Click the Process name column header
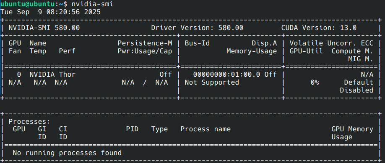Image resolution: width=385 pixels, height=163 pixels. click(x=206, y=129)
